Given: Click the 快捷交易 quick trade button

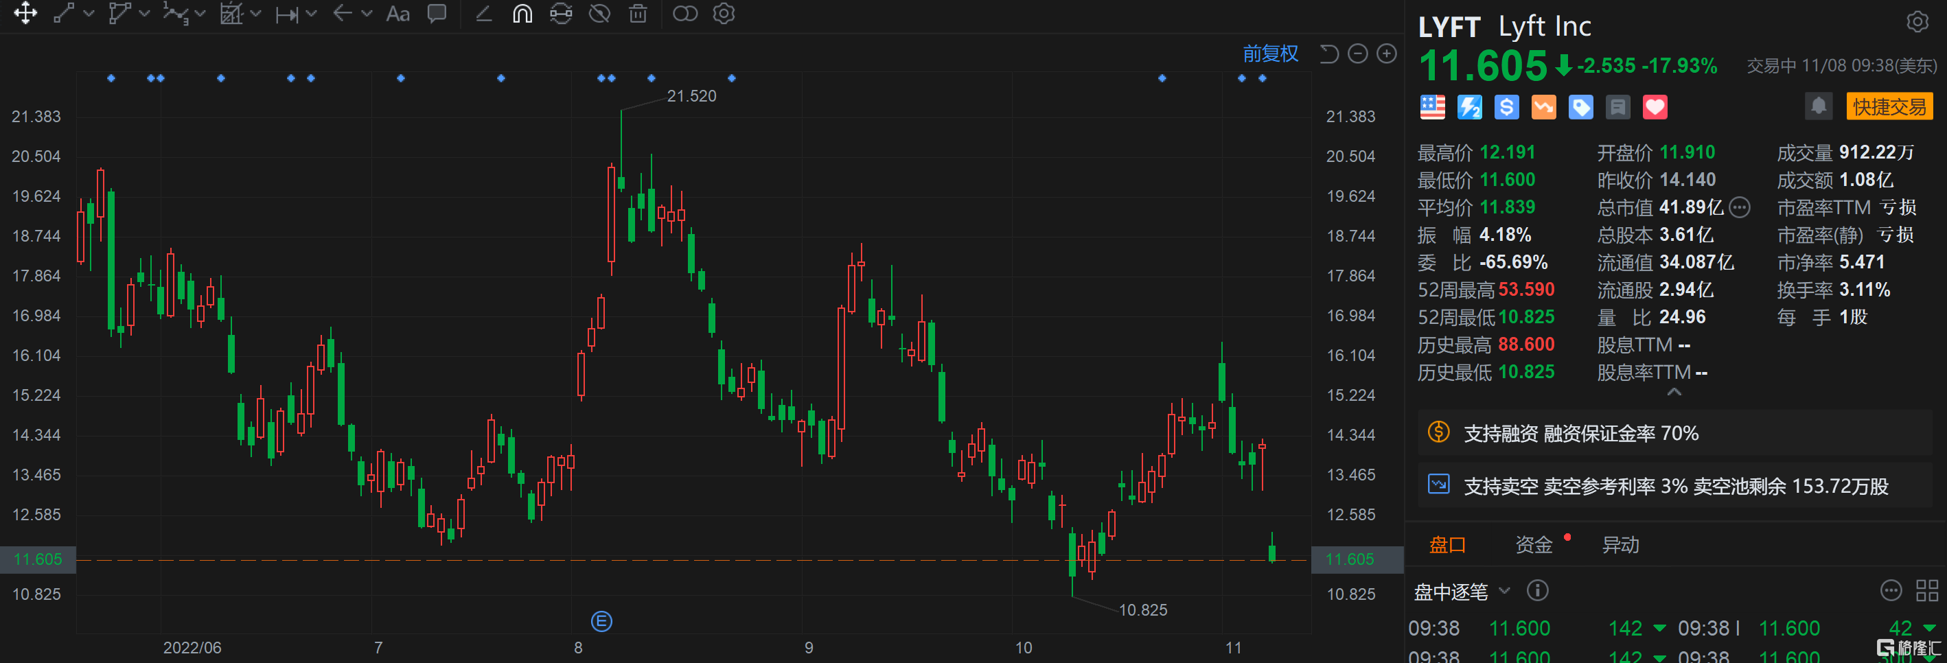Looking at the screenshot, I should click(1889, 106).
